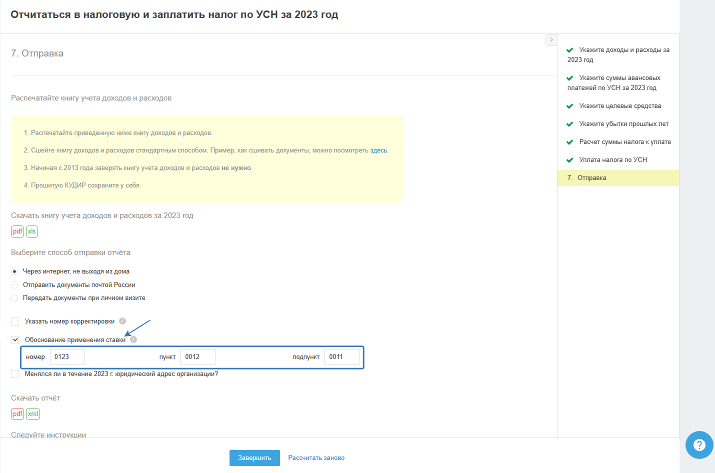The image size is (715, 473).
Task: Click the 'Рассчитать заново' link
Action: pyautogui.click(x=316, y=458)
